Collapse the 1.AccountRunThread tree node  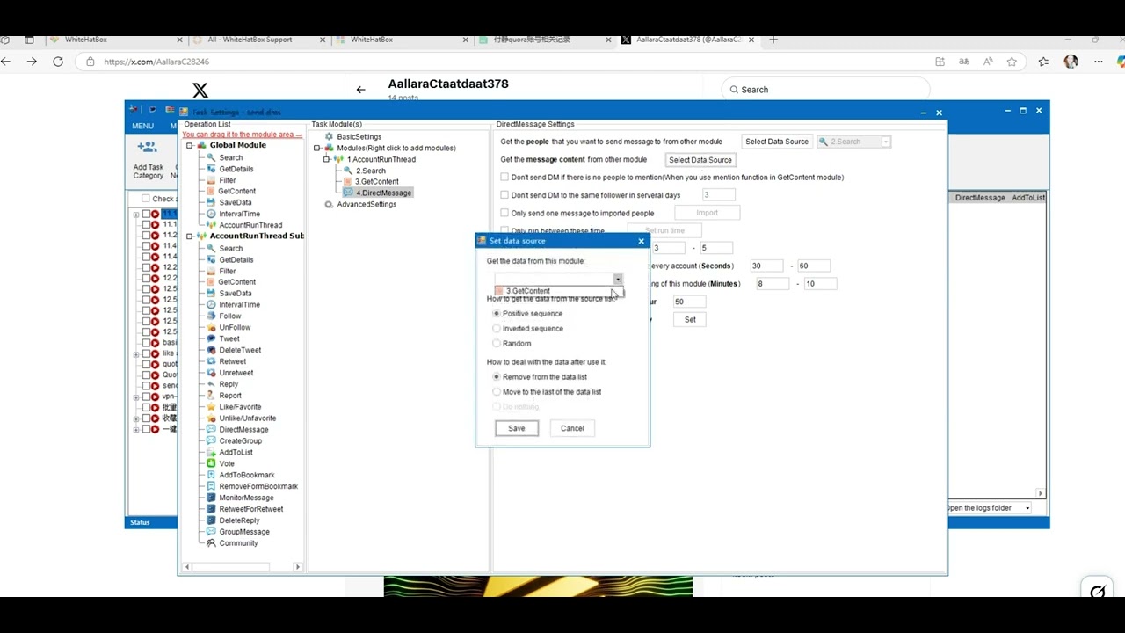(x=326, y=159)
